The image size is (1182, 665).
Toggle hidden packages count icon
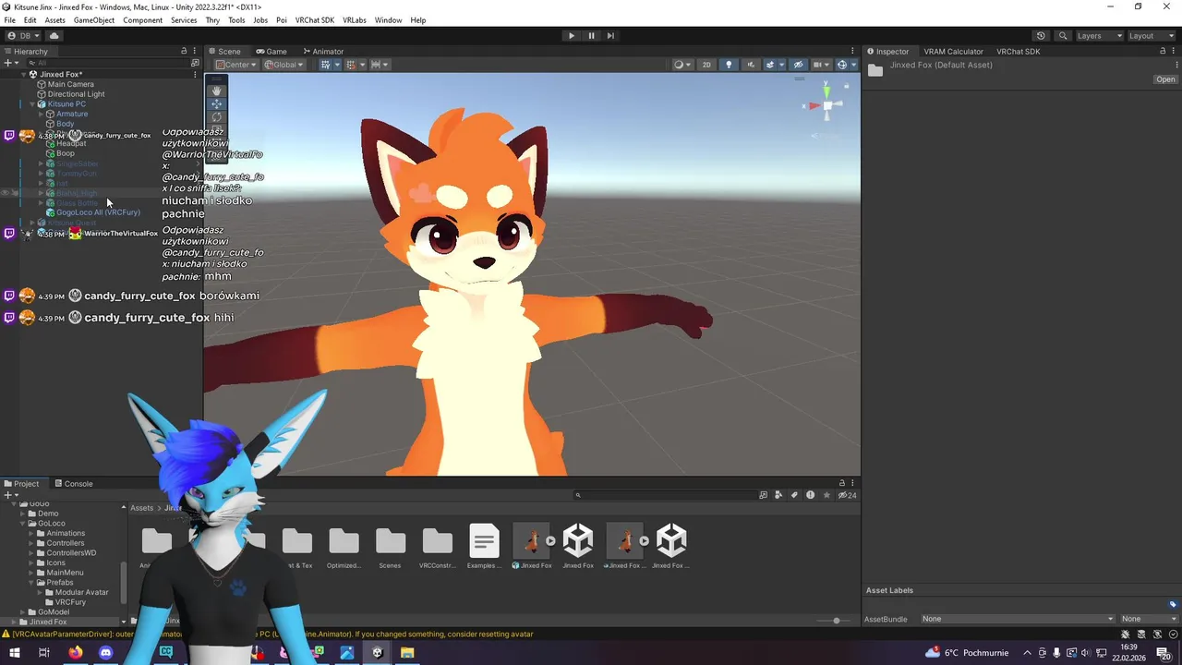point(847,495)
